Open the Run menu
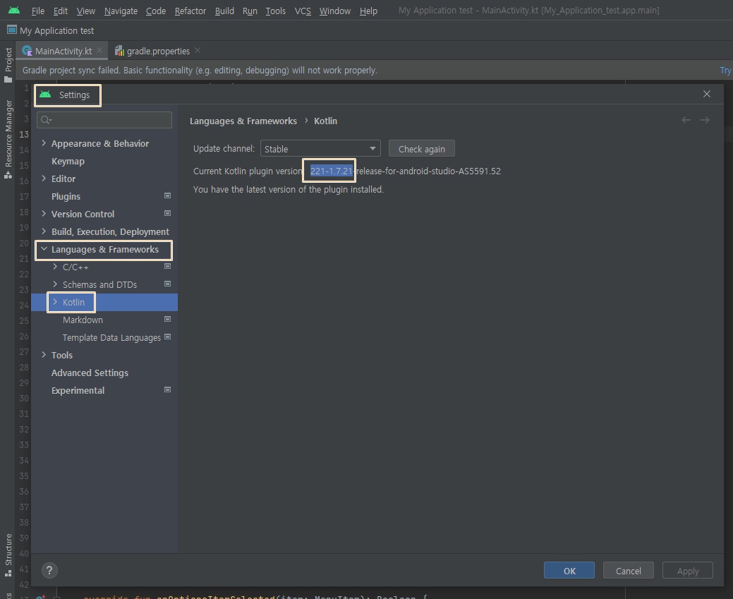 click(x=250, y=11)
